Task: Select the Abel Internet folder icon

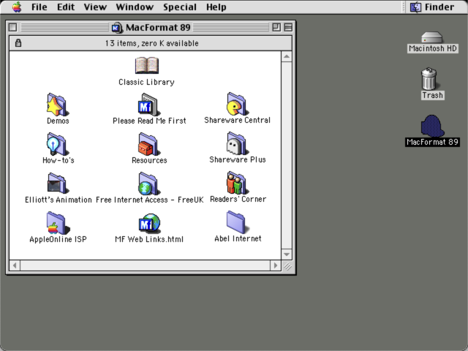Action: click(237, 222)
